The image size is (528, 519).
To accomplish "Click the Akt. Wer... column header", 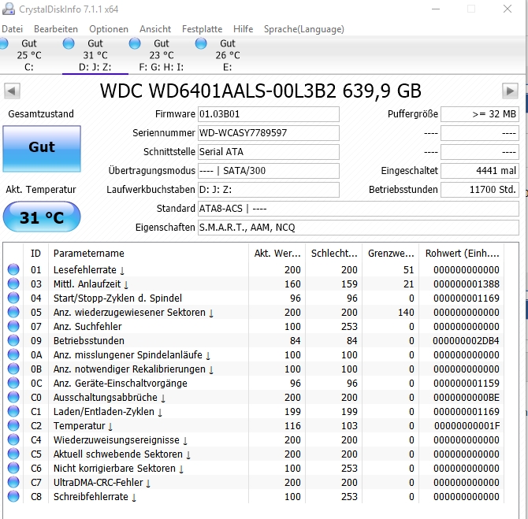I will (277, 253).
